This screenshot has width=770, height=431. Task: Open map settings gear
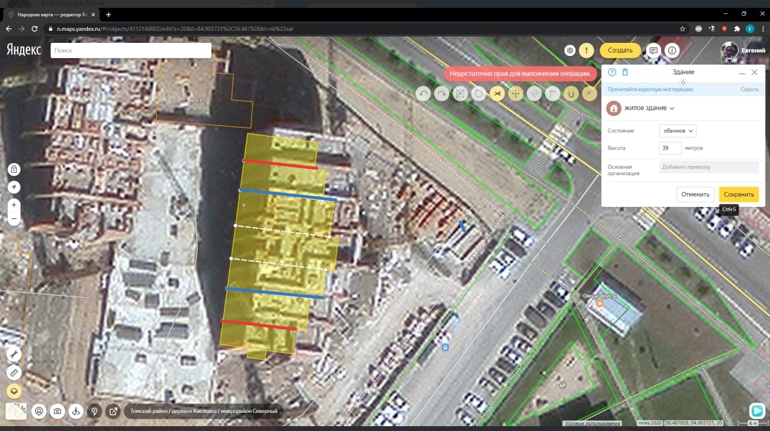coord(569,51)
